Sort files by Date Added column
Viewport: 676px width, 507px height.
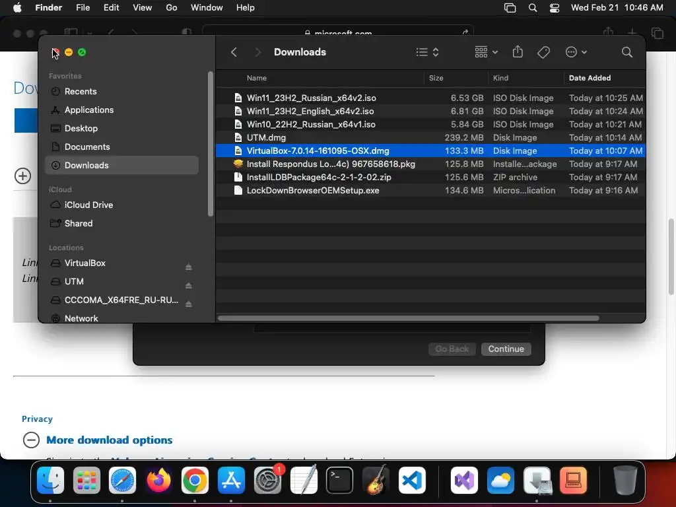point(605,78)
